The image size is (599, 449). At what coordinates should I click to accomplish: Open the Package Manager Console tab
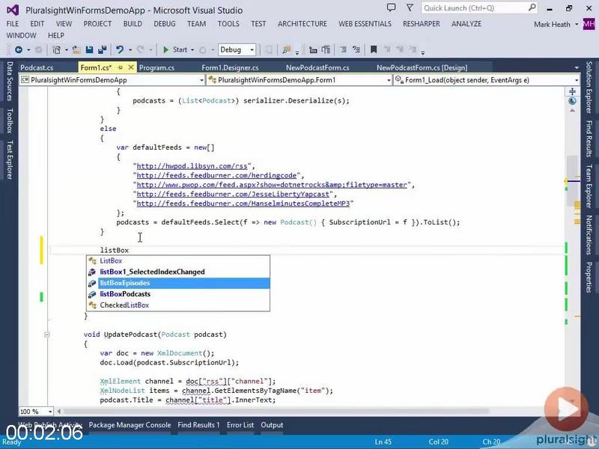130,425
